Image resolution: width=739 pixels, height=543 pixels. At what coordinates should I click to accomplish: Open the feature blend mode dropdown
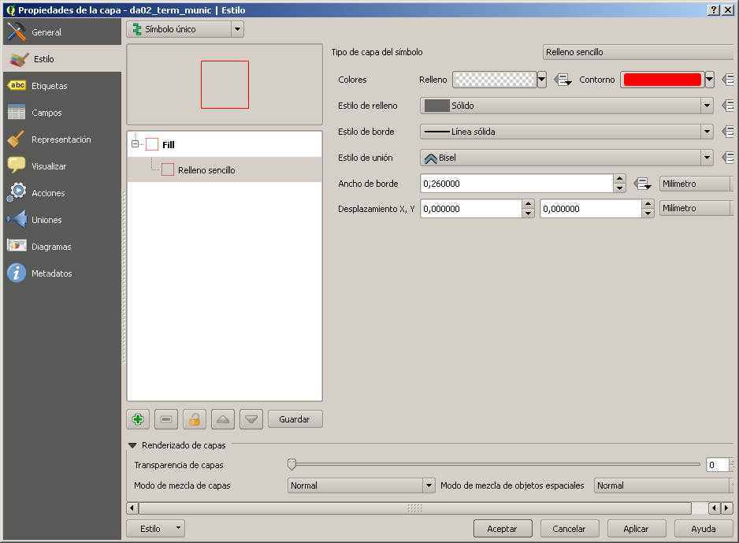(663, 485)
